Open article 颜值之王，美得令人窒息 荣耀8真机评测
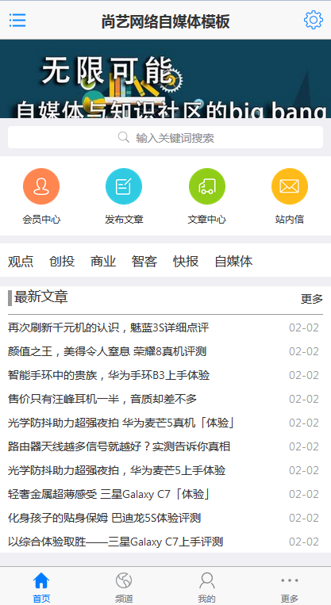Screen dimensions: 331x605 pos(107,351)
